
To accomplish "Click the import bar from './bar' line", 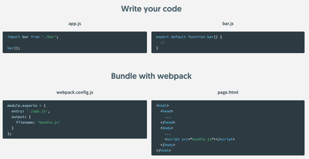I will tap(33, 37).
